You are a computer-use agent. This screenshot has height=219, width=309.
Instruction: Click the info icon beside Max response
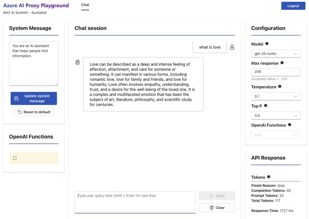point(282,63)
